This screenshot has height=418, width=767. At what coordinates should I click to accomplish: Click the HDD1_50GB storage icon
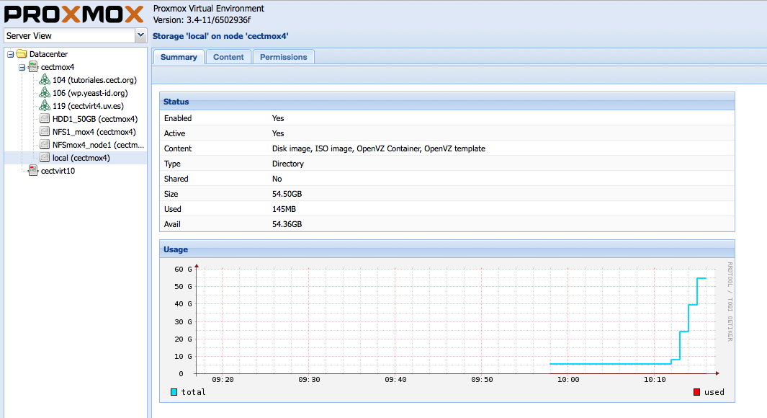click(x=45, y=118)
